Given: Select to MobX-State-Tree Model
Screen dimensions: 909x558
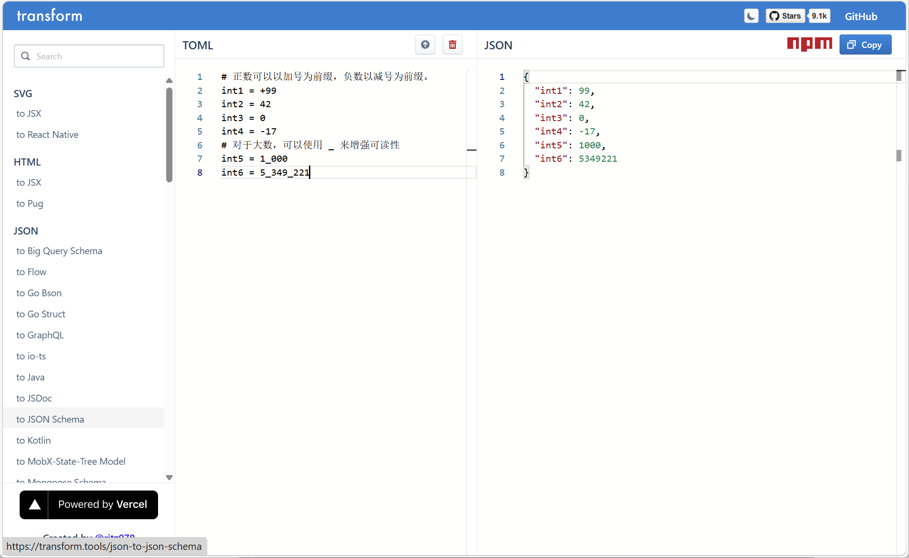Looking at the screenshot, I should [71, 461].
